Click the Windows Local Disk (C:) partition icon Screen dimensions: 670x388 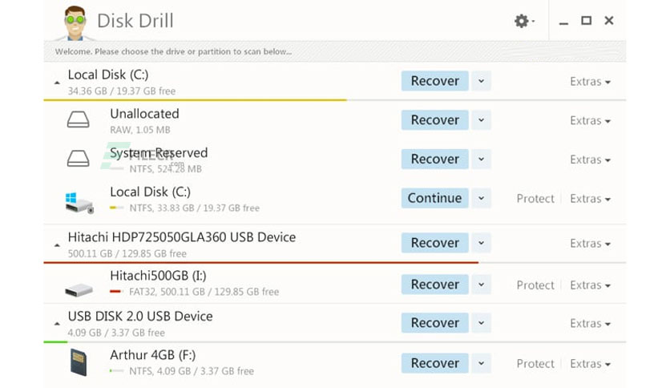point(79,203)
